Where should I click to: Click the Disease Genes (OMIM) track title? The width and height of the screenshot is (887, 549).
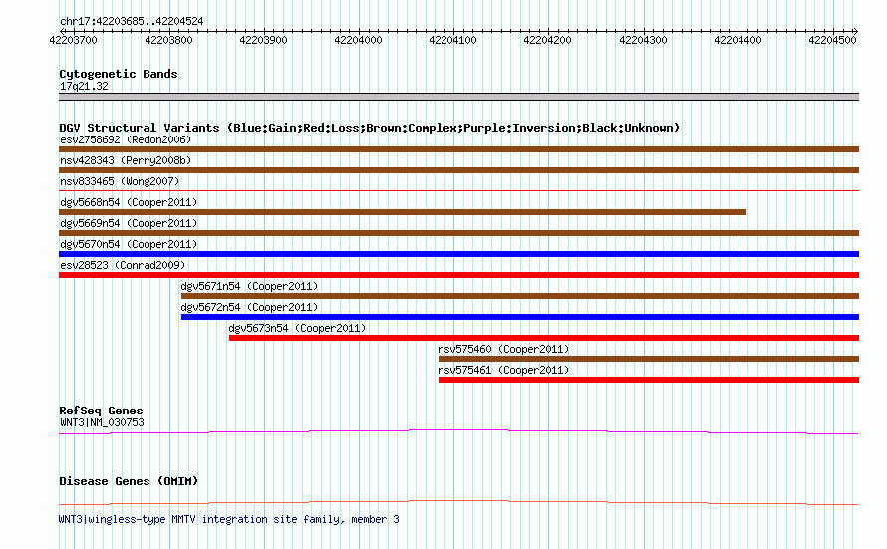[129, 481]
